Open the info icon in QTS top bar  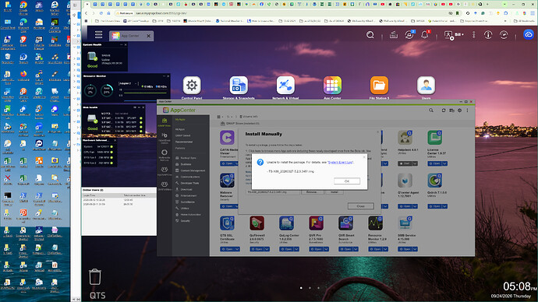(488, 35)
